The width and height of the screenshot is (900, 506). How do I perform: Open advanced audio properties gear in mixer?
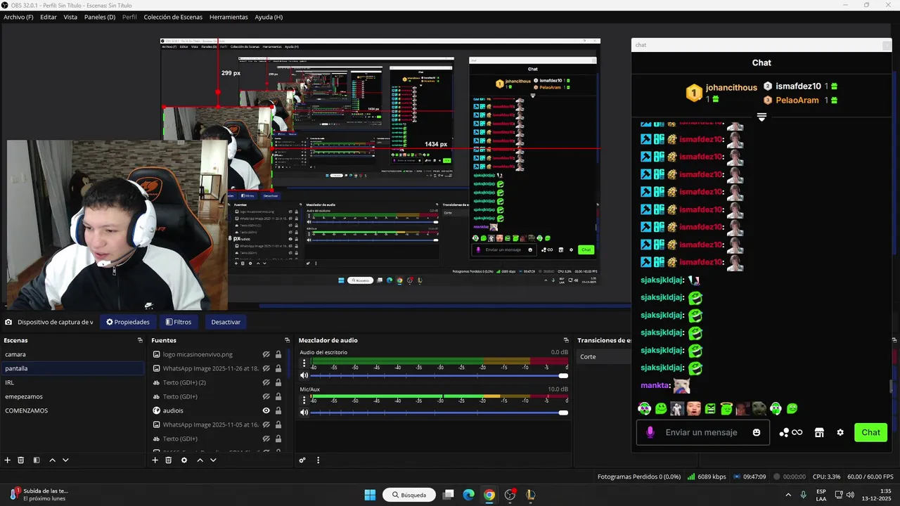point(302,460)
